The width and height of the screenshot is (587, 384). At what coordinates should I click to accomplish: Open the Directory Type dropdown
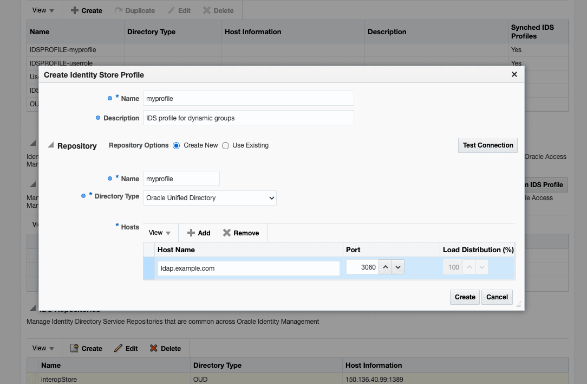pos(210,198)
